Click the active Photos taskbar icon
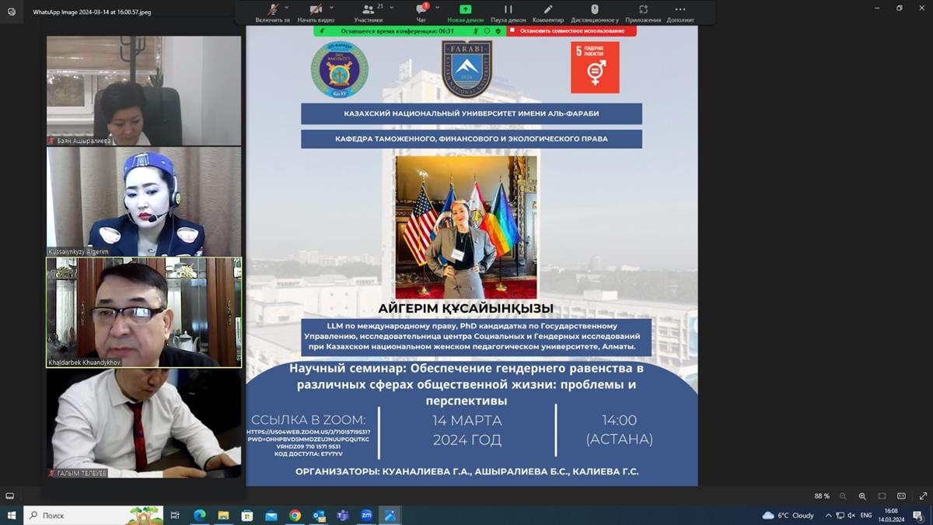The width and height of the screenshot is (933, 525). coord(390,515)
